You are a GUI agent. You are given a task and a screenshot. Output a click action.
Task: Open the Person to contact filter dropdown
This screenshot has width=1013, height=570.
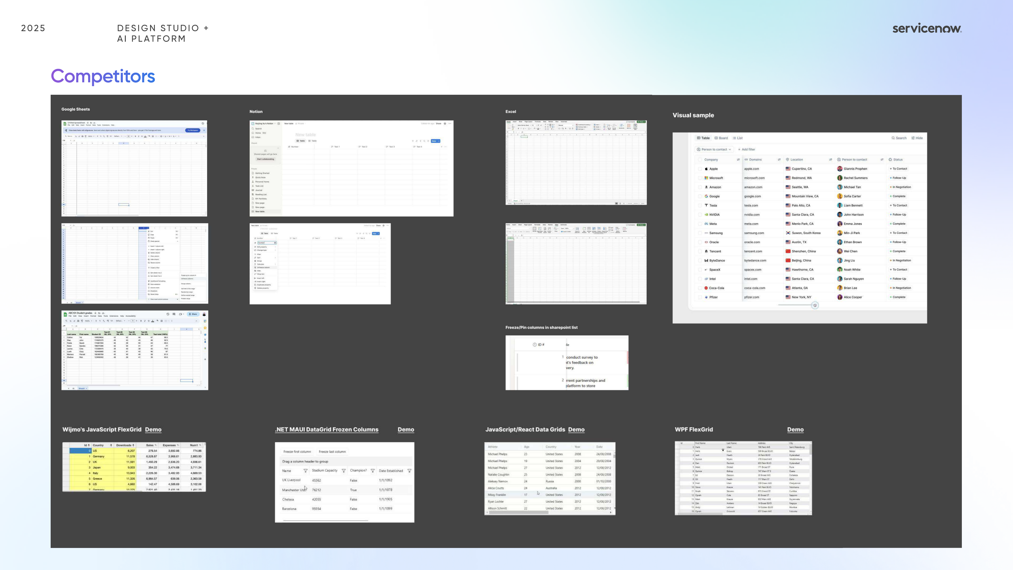714,149
